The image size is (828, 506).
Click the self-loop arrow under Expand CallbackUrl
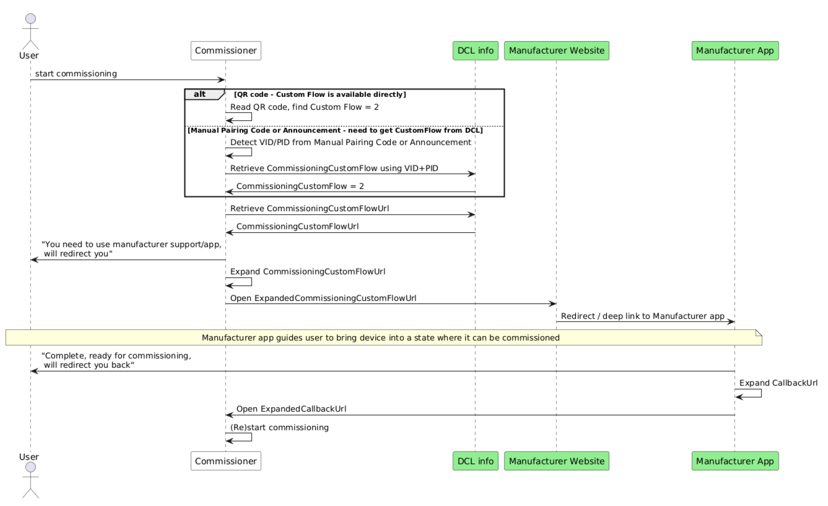[x=749, y=393]
